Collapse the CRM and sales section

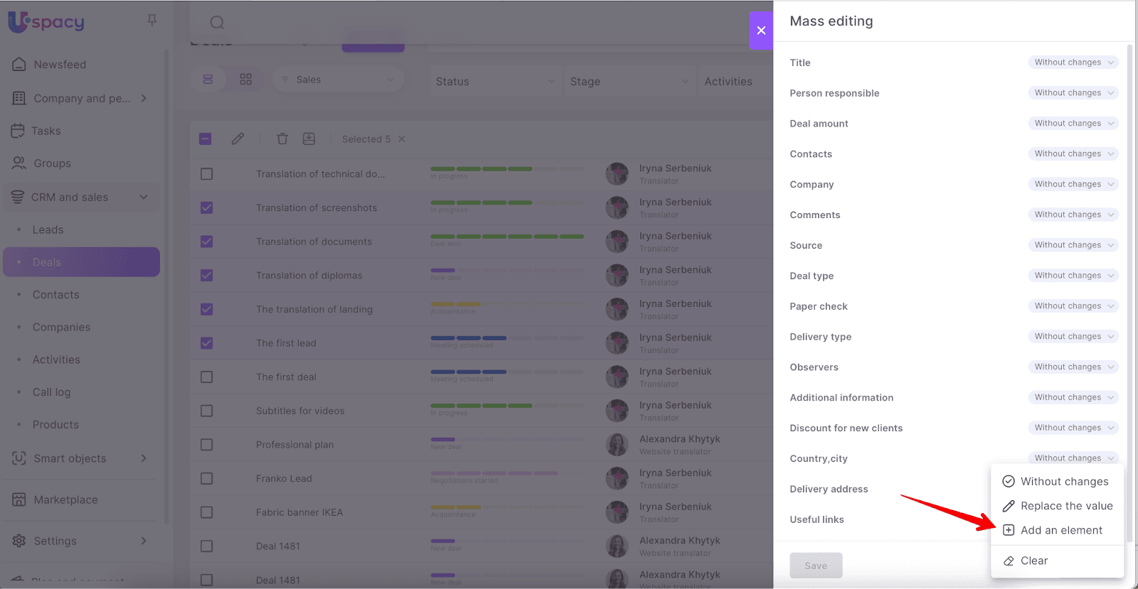point(144,198)
